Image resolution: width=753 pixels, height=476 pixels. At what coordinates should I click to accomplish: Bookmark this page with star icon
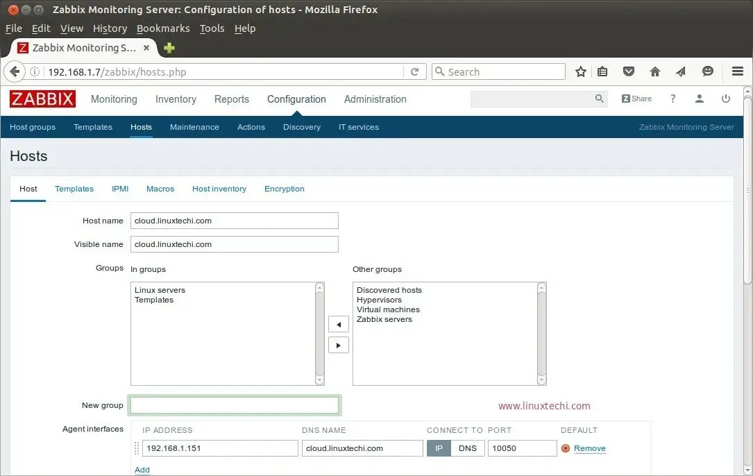tap(581, 72)
